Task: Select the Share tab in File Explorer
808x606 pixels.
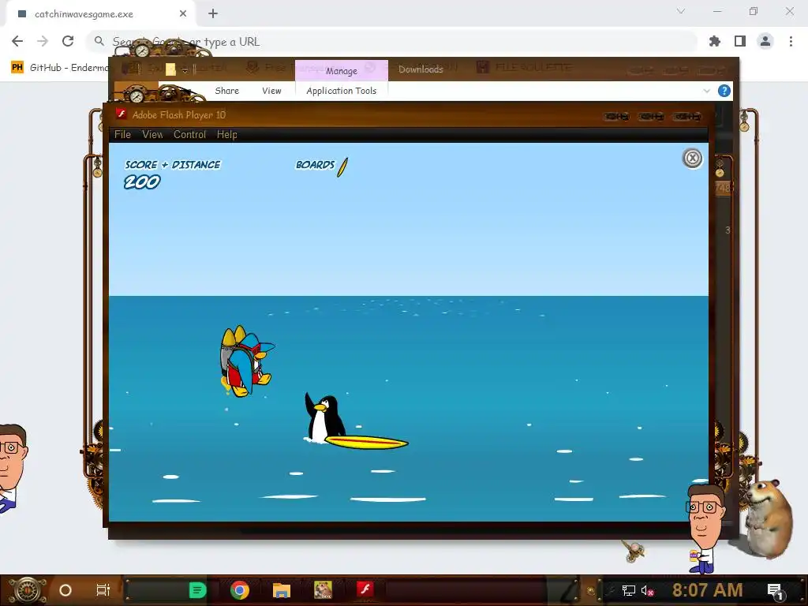Action: [226, 91]
